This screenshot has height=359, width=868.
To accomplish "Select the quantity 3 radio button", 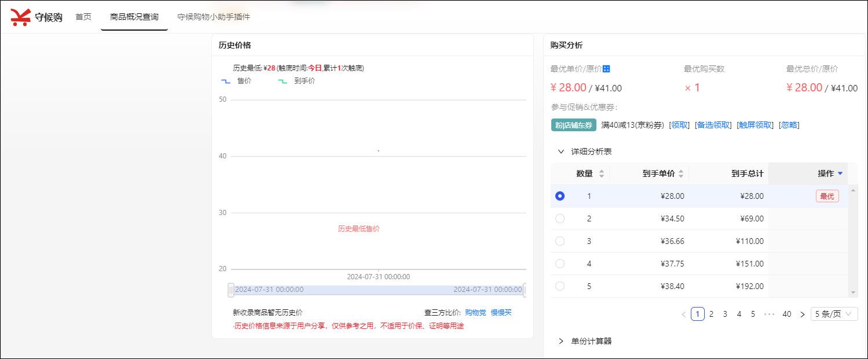I will 560,241.
